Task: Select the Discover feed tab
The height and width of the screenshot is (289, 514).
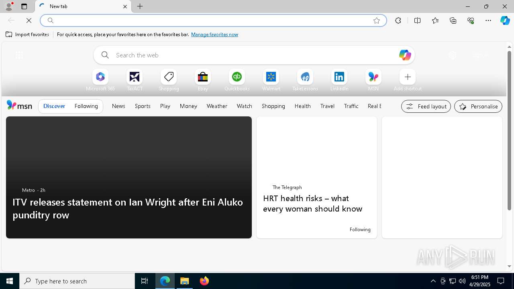Action: click(54, 106)
